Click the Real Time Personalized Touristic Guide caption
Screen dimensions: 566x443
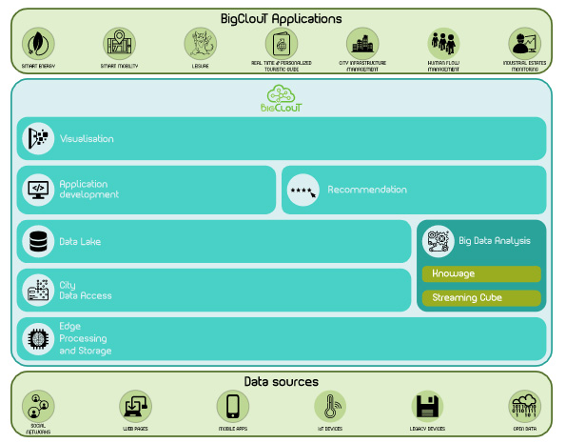tap(282, 66)
